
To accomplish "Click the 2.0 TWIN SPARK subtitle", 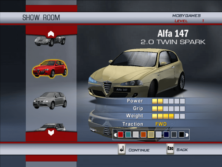I will pos(173,42).
